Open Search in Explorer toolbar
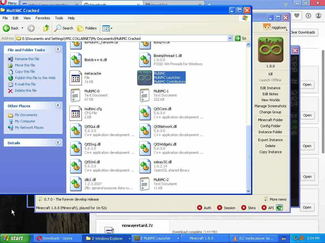Image resolution: width=325 pixels, height=243 pixels. pos(63,28)
